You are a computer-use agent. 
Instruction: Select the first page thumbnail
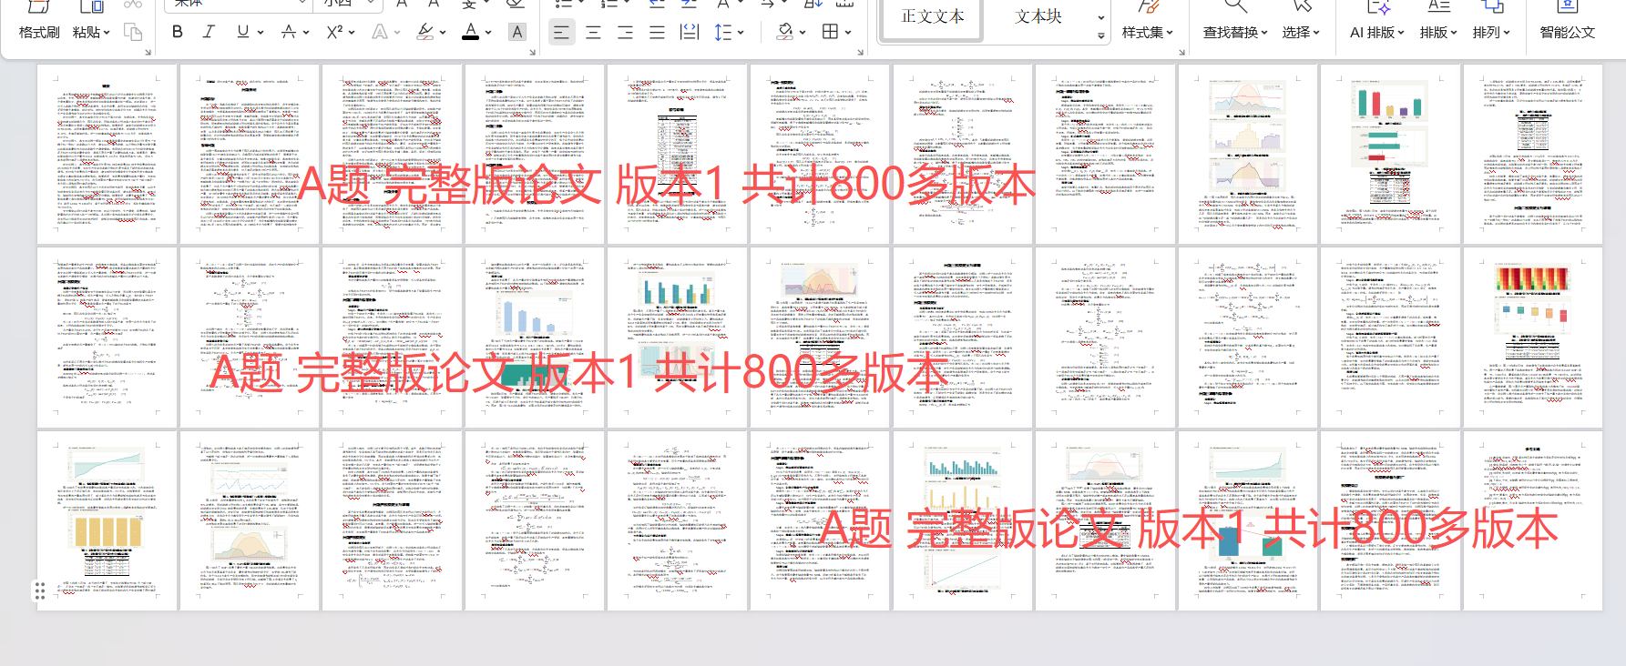[x=107, y=154]
